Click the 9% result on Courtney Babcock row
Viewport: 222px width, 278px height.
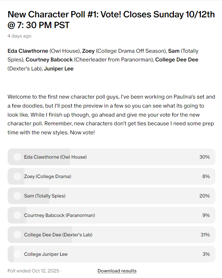point(206,215)
